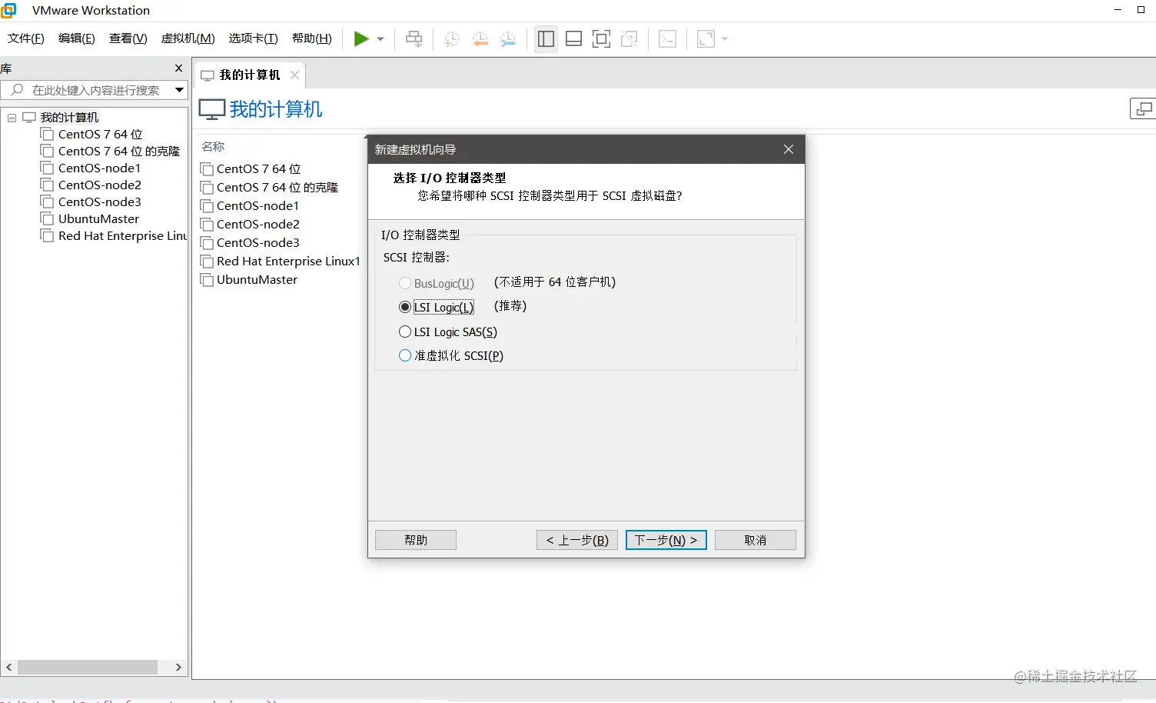Click UbuntuMaster in the name list
Screen dimensions: 1156x703
(257, 280)
